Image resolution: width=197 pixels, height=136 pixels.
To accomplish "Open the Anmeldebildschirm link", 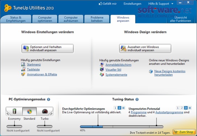I will point(118,65).
